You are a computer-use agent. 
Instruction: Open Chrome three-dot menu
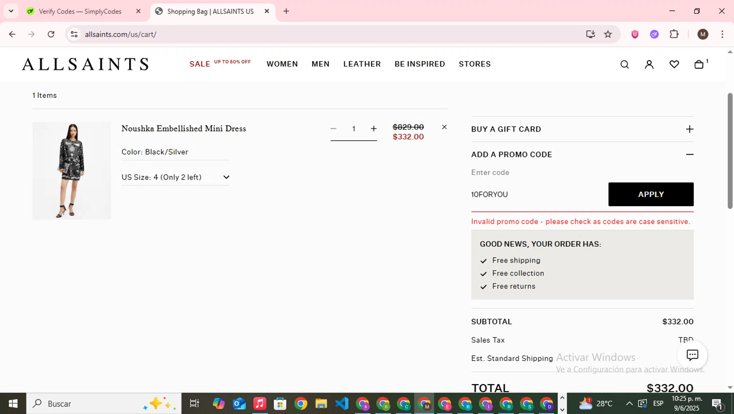pos(722,34)
